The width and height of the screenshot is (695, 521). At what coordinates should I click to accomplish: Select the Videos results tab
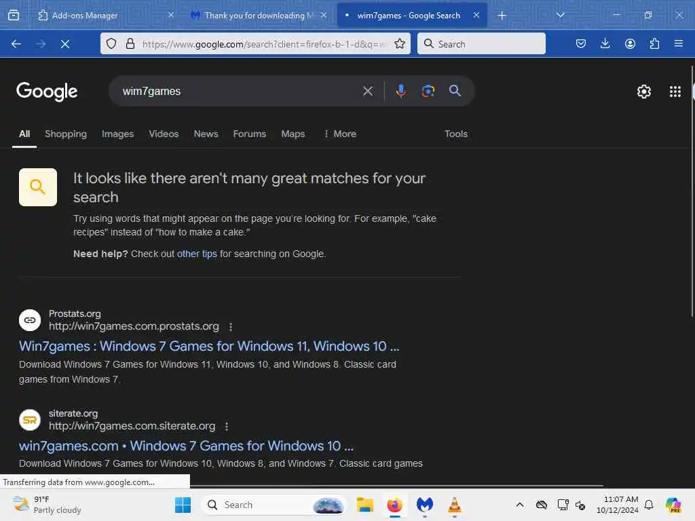click(164, 134)
